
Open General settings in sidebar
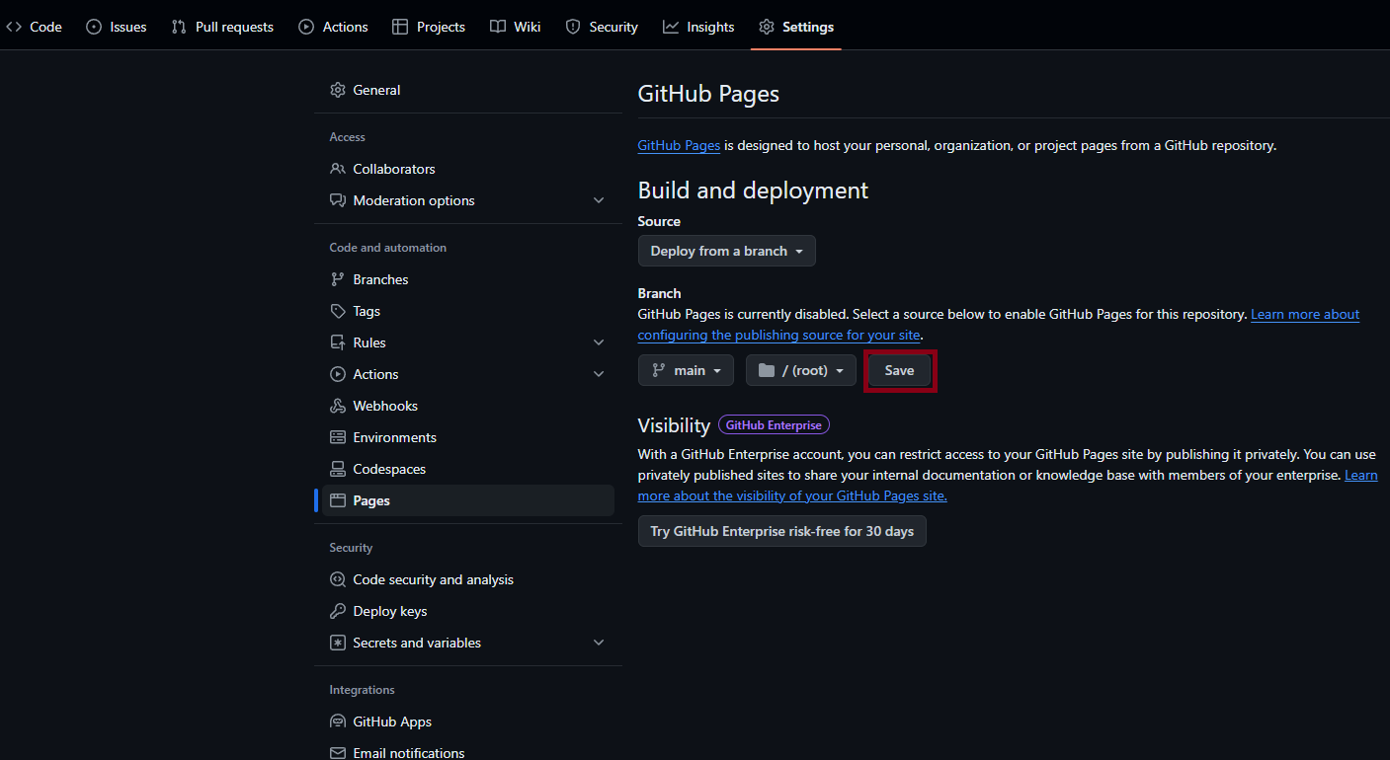point(468,90)
